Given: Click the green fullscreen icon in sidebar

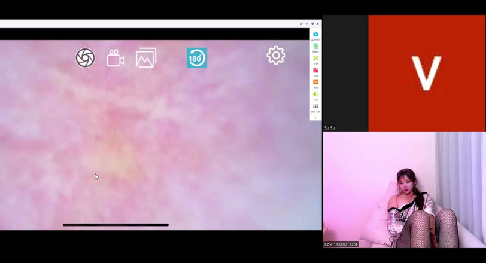Looking at the screenshot, I should tap(315, 59).
